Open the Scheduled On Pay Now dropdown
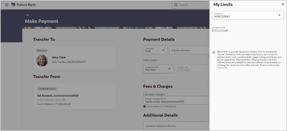287x131 pixels. [x=158, y=69]
